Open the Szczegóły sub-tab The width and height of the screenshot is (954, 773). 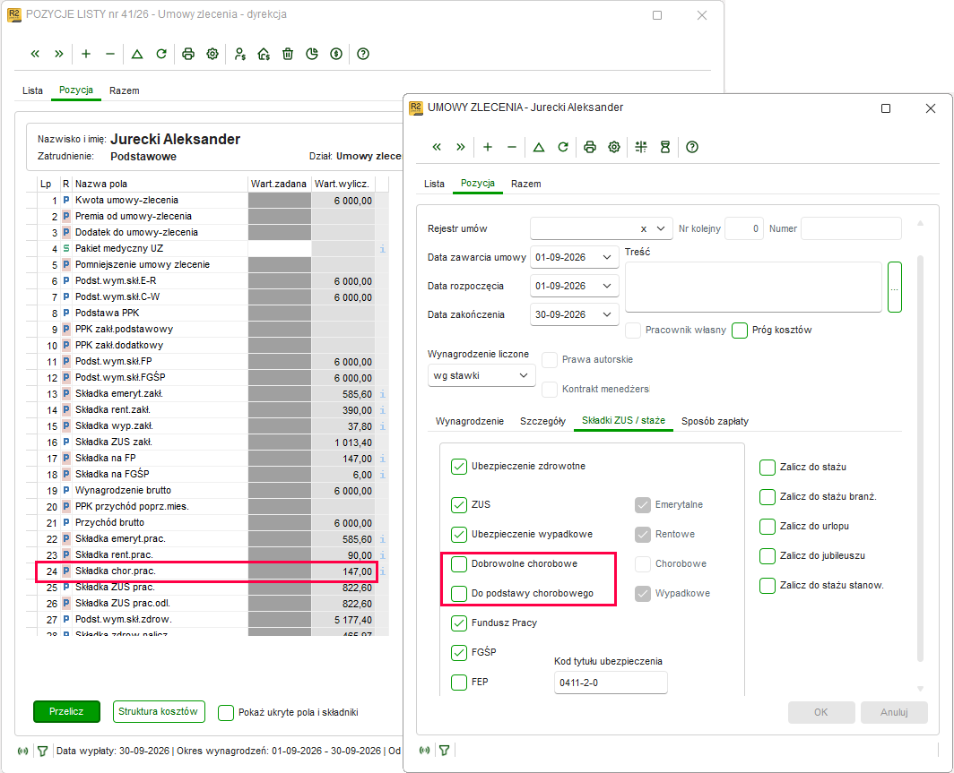click(x=542, y=421)
